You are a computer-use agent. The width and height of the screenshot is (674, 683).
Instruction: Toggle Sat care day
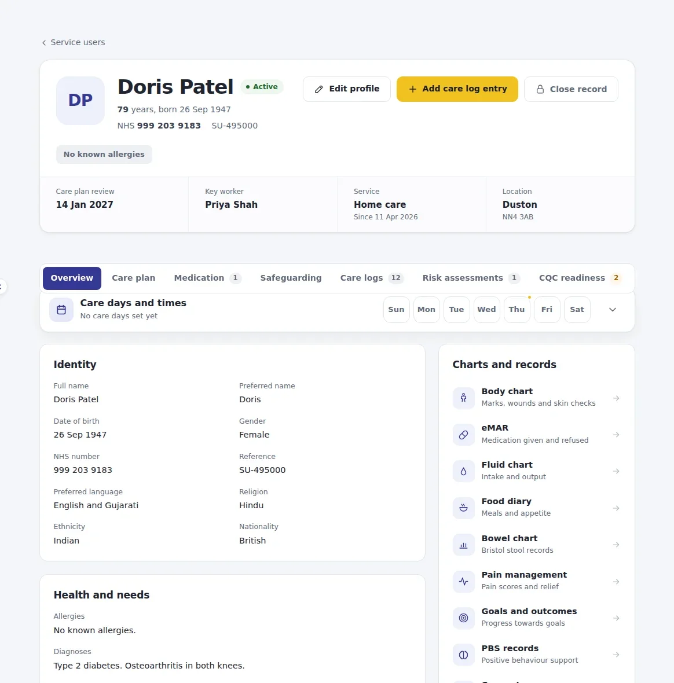[x=577, y=310]
